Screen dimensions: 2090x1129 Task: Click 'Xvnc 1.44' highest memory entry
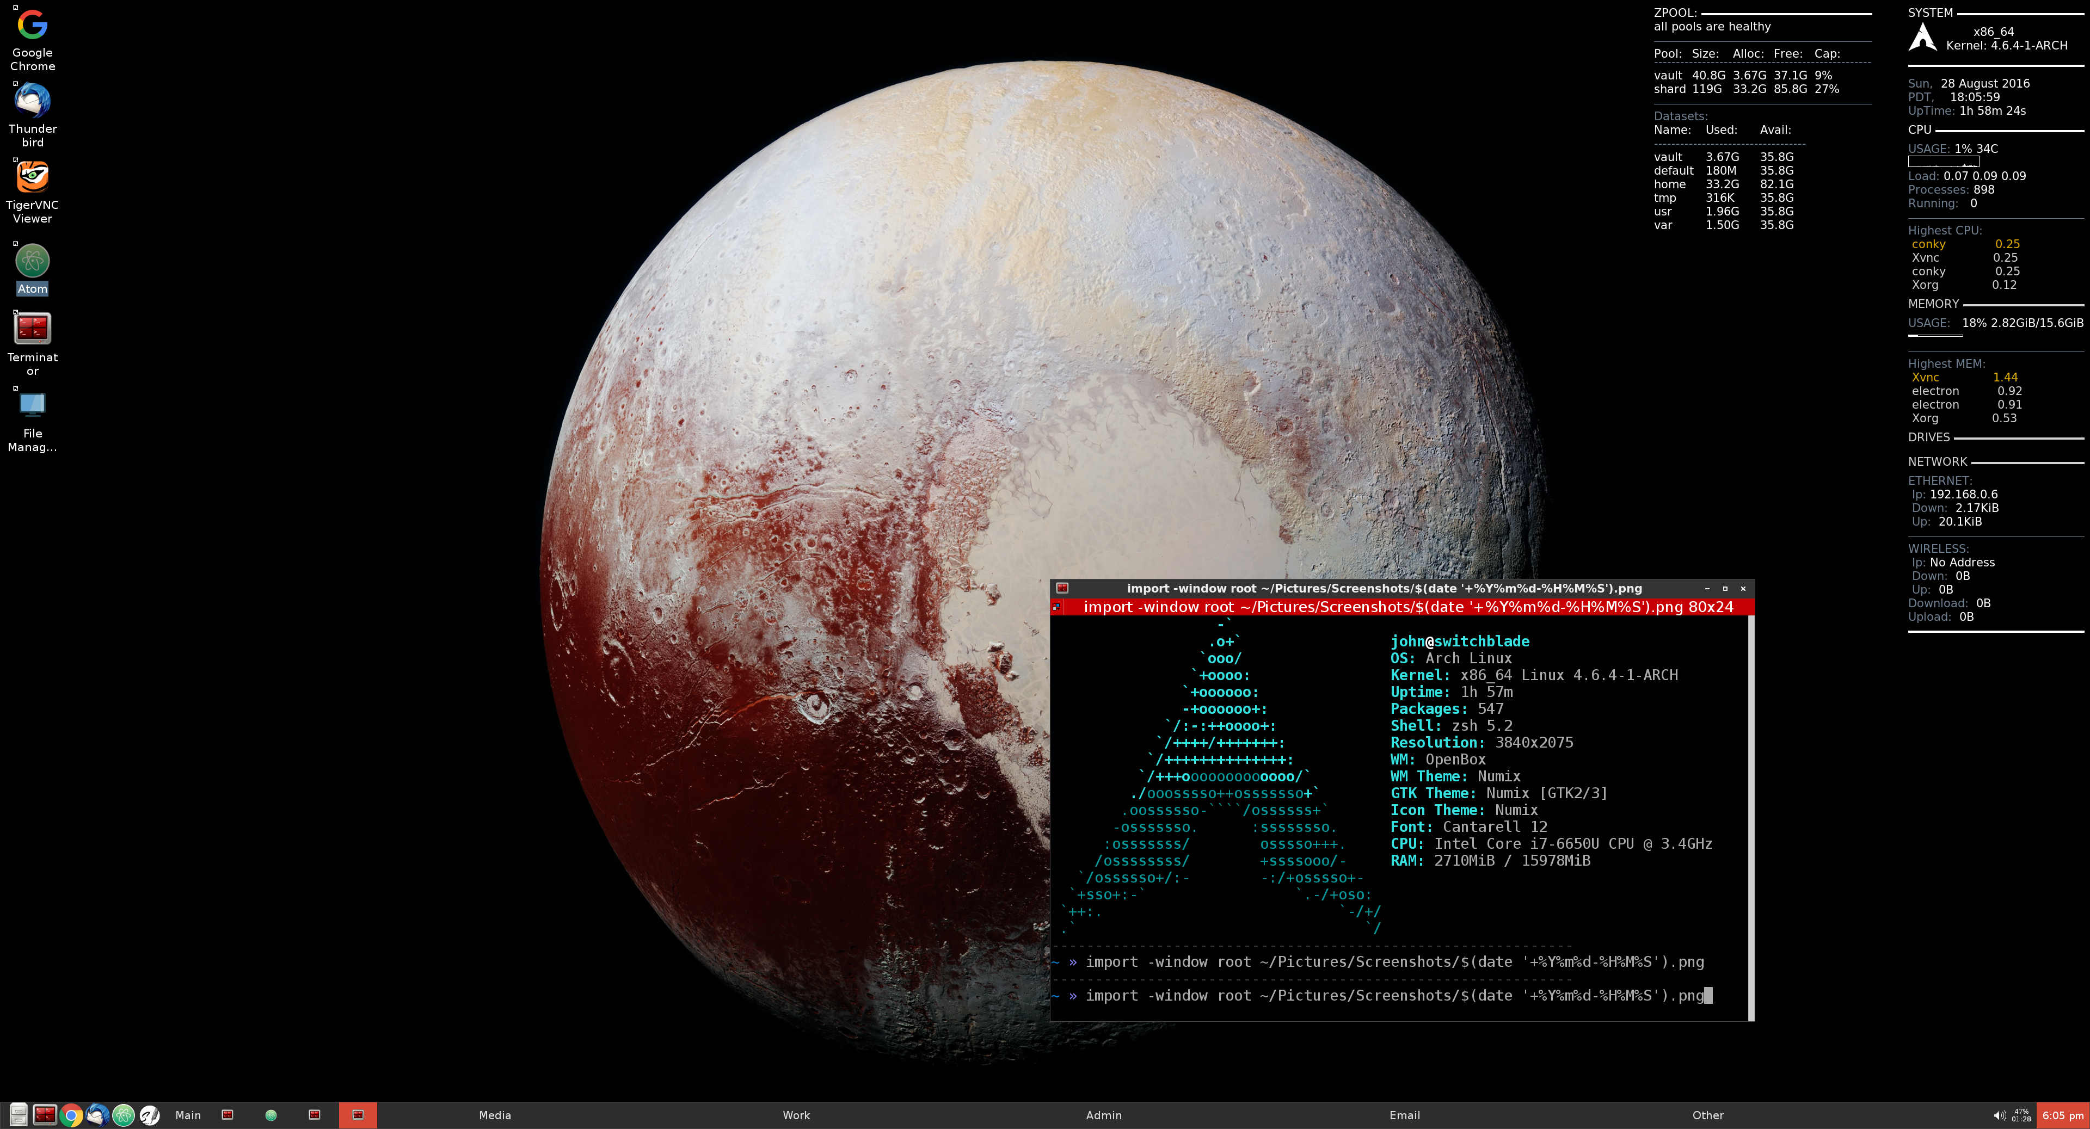pyautogui.click(x=1964, y=377)
